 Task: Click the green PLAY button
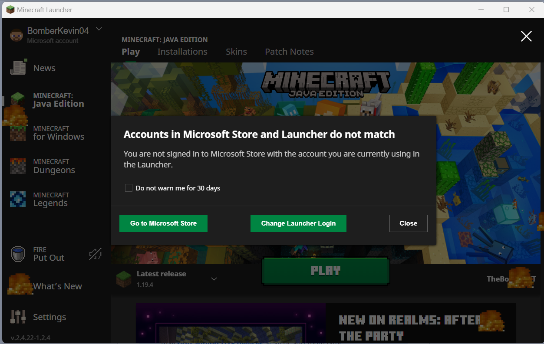pos(326,271)
